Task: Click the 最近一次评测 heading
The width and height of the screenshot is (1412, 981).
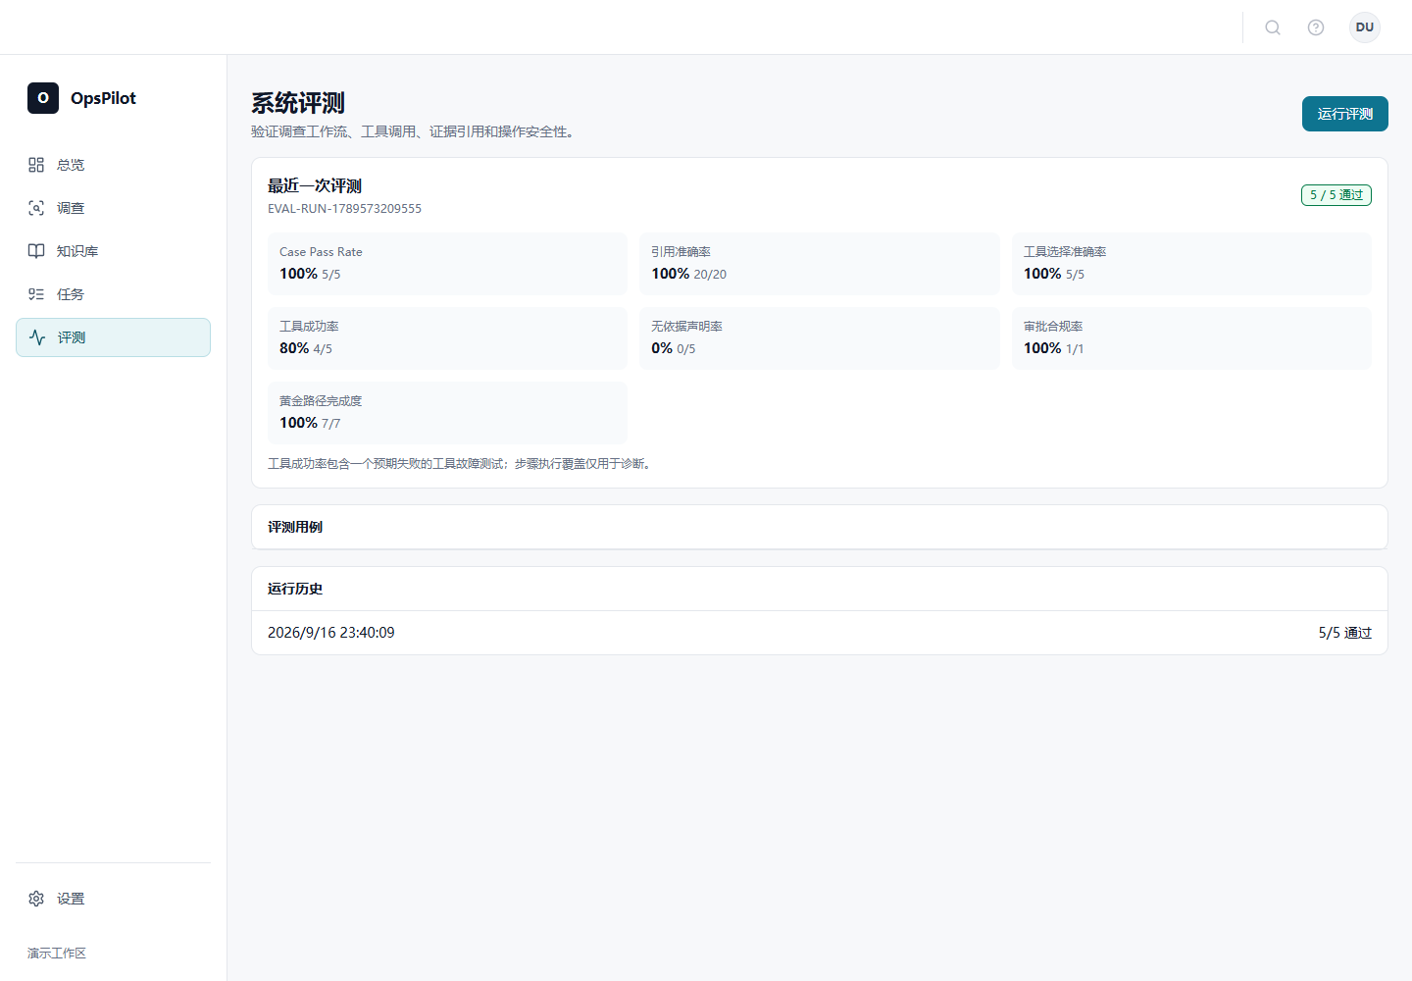Action: click(315, 185)
